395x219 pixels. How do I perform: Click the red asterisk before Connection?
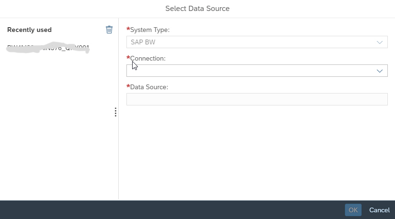point(128,58)
